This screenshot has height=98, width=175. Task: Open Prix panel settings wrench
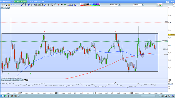coord(4,8)
